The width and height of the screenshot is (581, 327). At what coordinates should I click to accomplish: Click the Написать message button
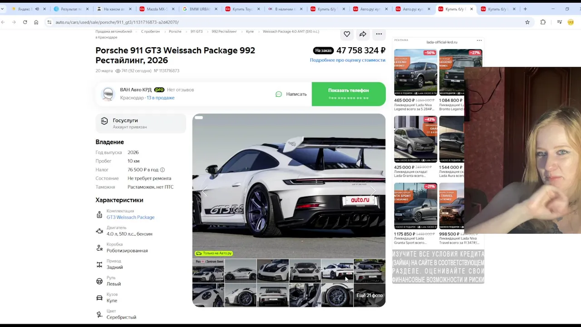pos(291,94)
